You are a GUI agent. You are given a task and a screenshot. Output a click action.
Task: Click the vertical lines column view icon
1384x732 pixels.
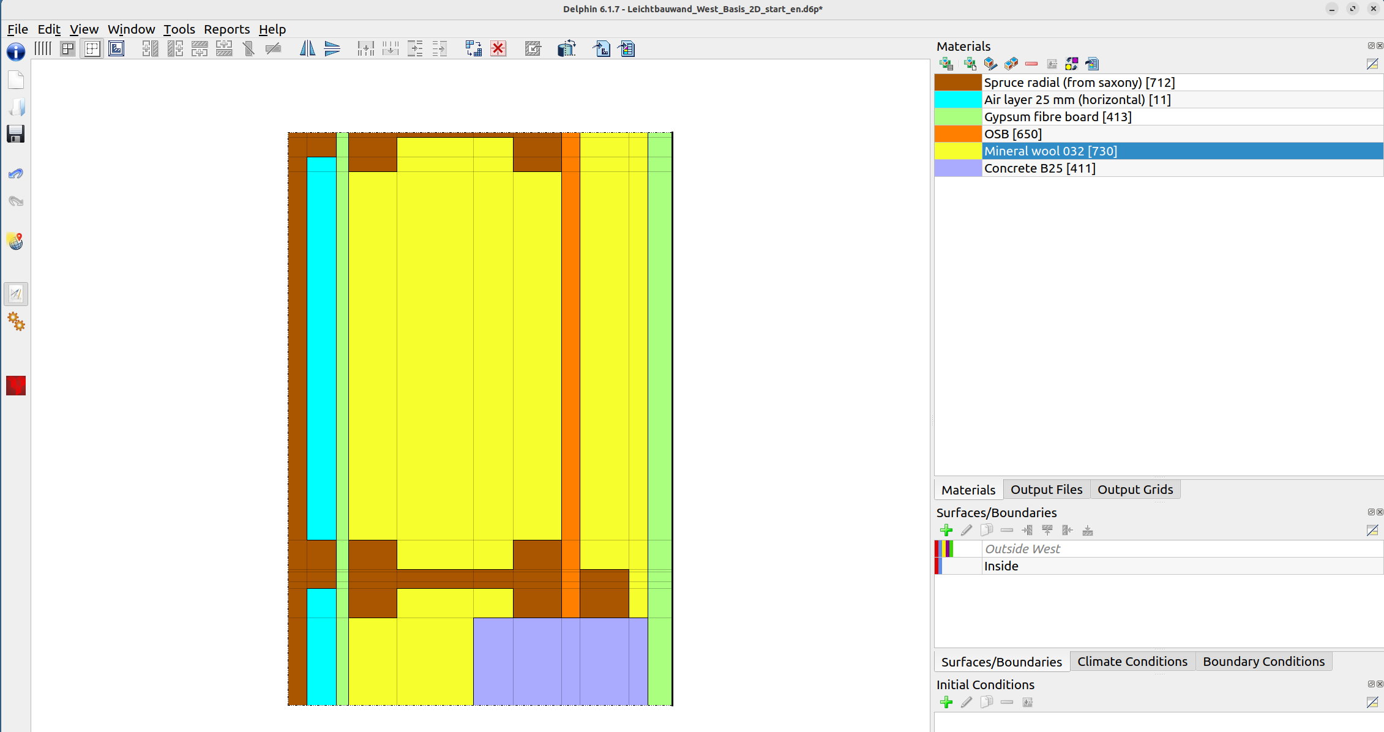click(43, 48)
